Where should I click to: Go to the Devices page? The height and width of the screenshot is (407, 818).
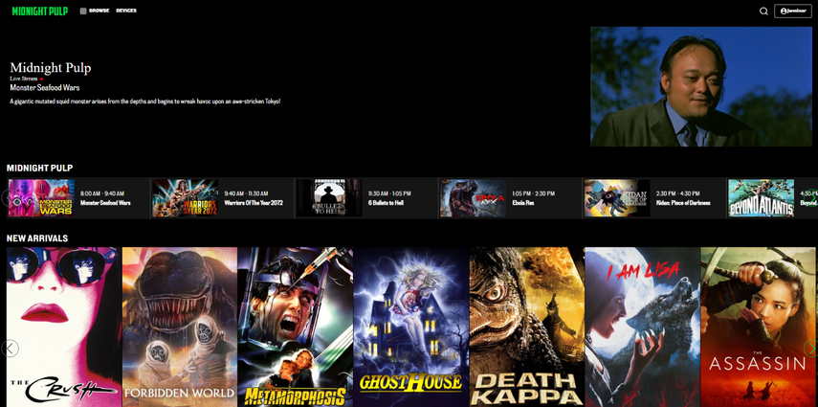(x=126, y=11)
